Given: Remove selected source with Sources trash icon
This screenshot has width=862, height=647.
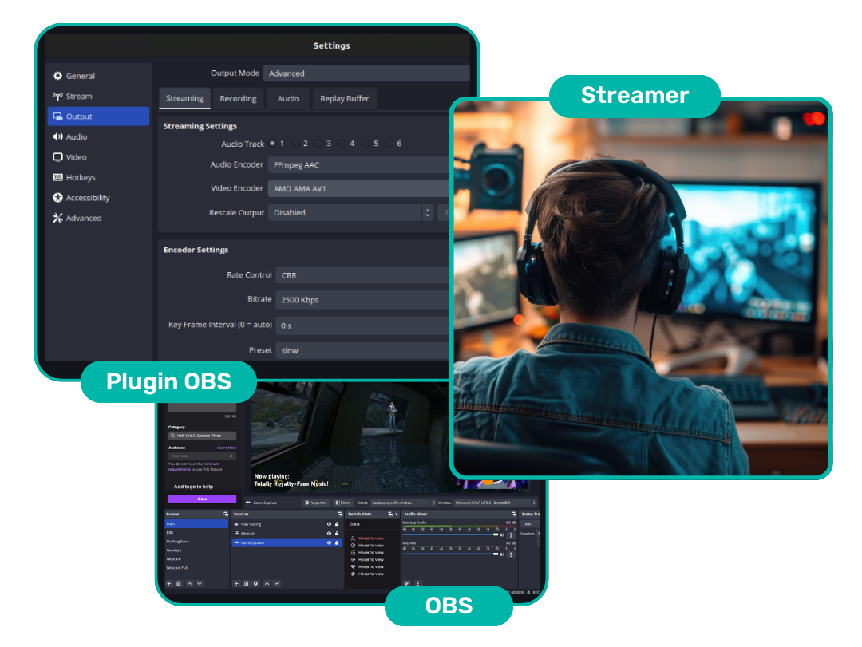Looking at the screenshot, I should (246, 584).
